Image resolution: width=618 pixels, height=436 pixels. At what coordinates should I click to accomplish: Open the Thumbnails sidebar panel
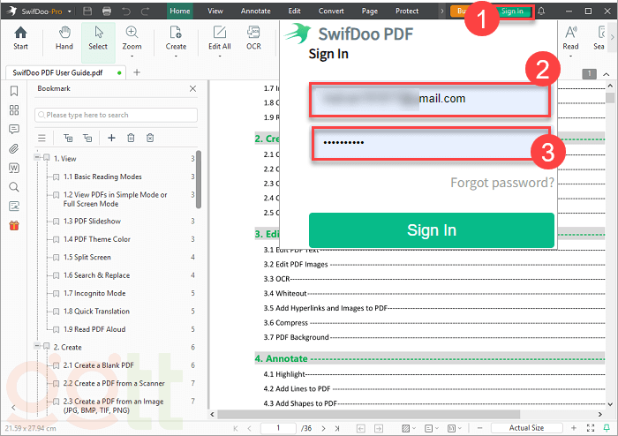[x=13, y=109]
